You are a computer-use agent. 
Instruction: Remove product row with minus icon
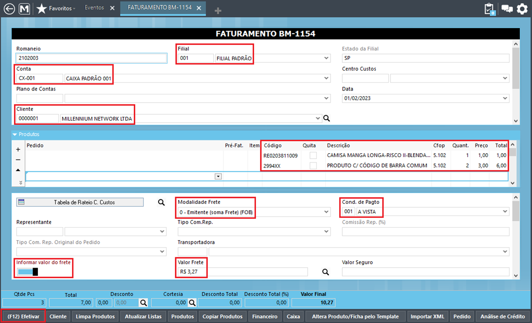click(x=18, y=160)
